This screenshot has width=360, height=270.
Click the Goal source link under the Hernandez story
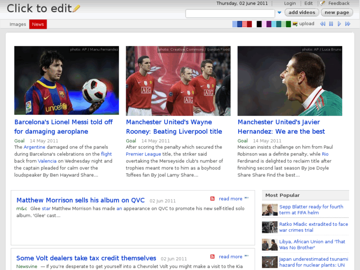[243, 141]
